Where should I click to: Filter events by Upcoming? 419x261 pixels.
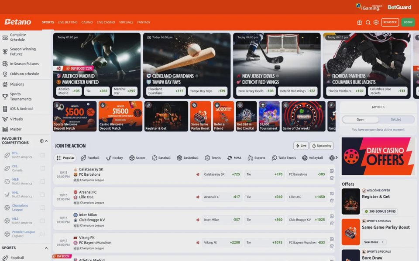tap(322, 146)
